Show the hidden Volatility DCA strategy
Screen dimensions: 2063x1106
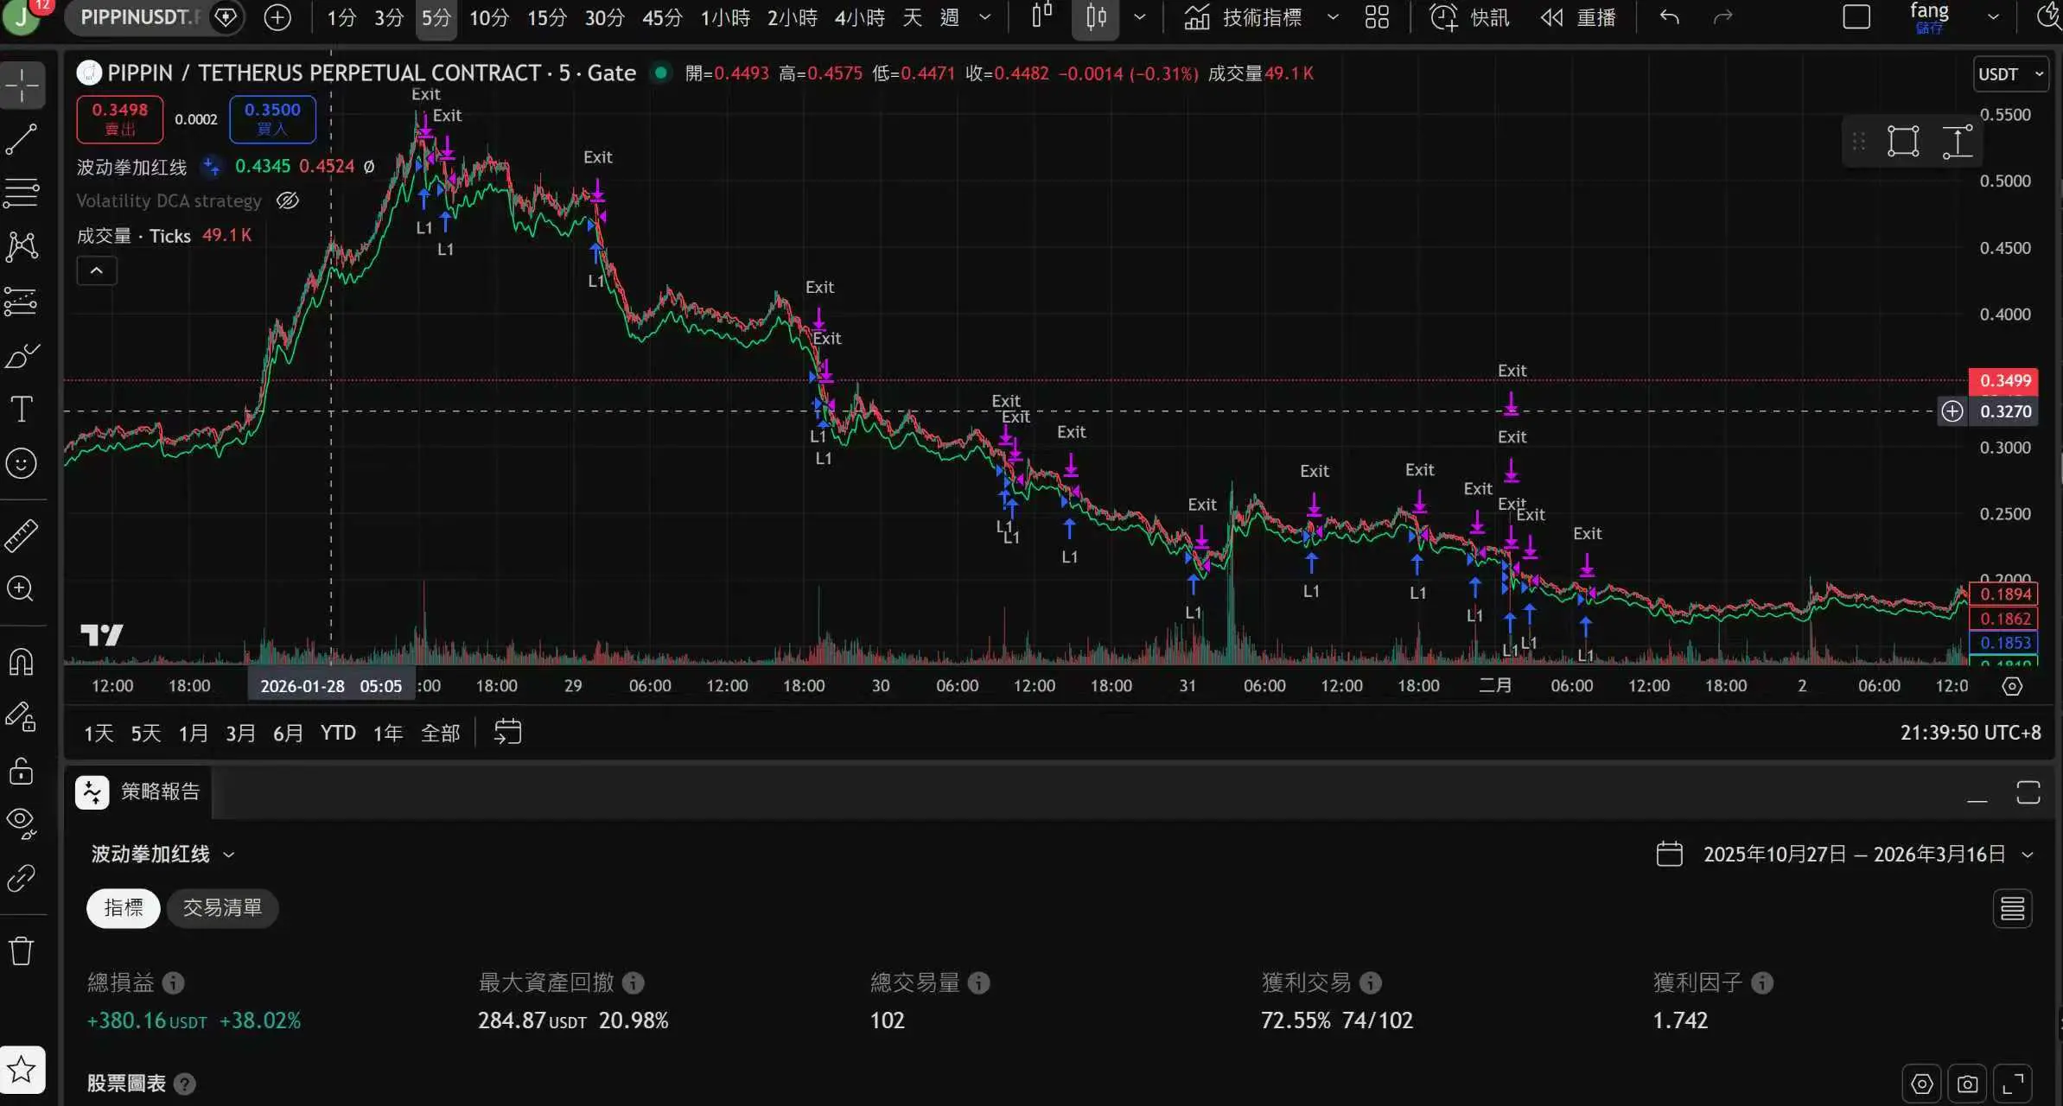288,200
